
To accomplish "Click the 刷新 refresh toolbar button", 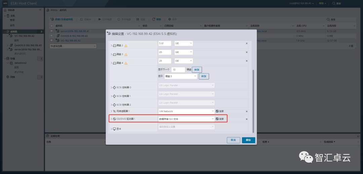I will click(x=157, y=19).
